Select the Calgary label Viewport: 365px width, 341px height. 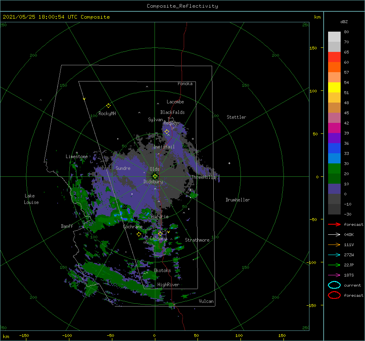158,238
